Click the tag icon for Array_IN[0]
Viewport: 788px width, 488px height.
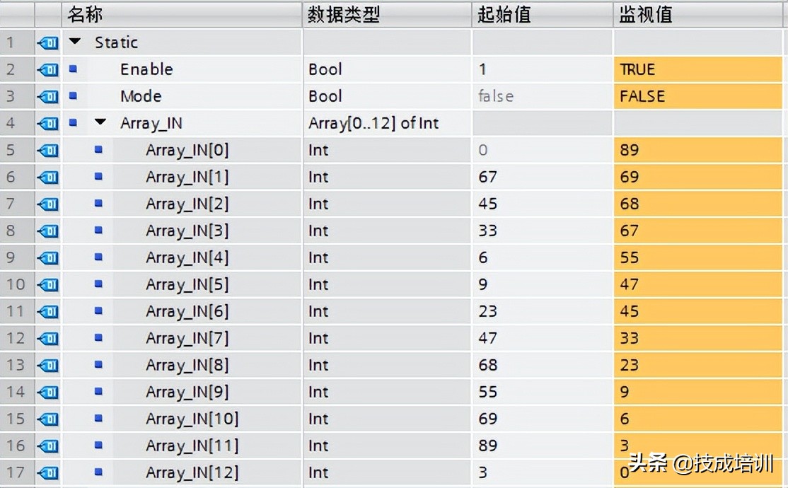[x=46, y=149]
